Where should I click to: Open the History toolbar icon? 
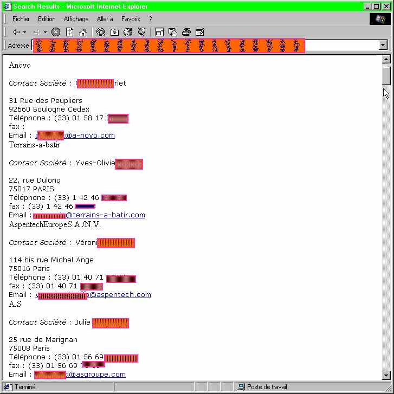click(x=128, y=32)
